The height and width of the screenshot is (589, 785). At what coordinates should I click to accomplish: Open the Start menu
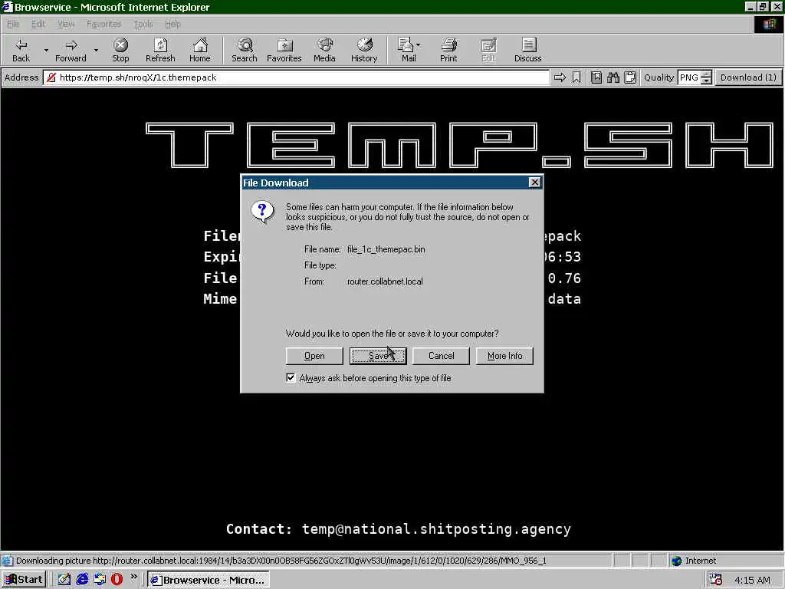[24, 580]
